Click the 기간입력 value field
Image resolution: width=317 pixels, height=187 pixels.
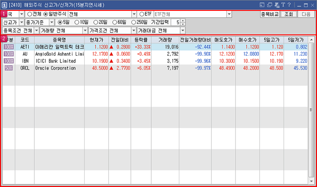[176, 22]
